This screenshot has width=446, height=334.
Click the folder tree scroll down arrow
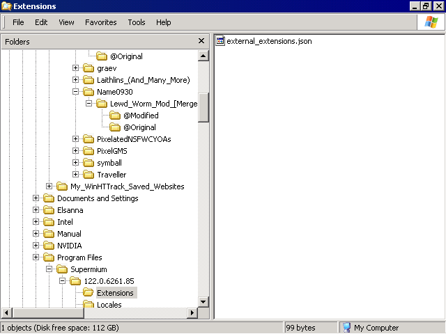tap(203, 301)
